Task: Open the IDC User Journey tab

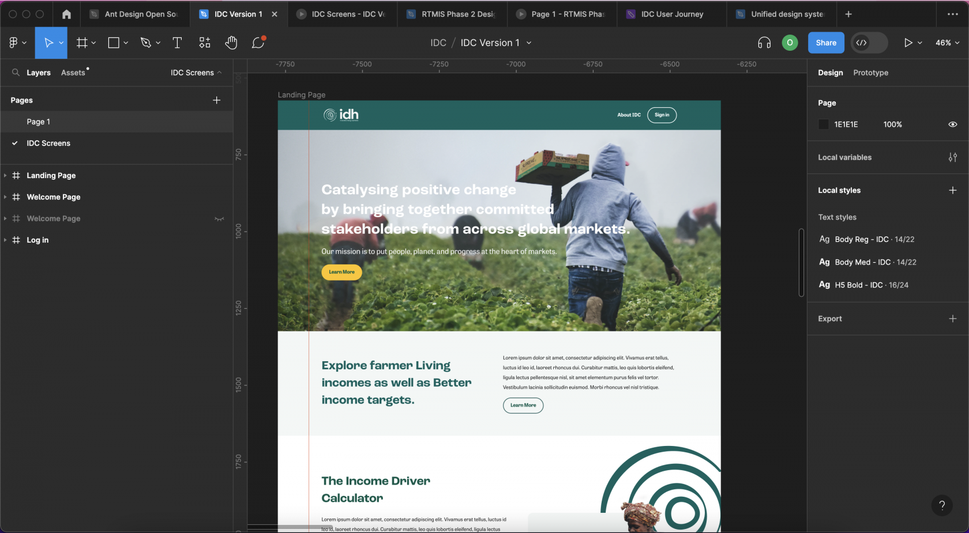Action: 671,14
